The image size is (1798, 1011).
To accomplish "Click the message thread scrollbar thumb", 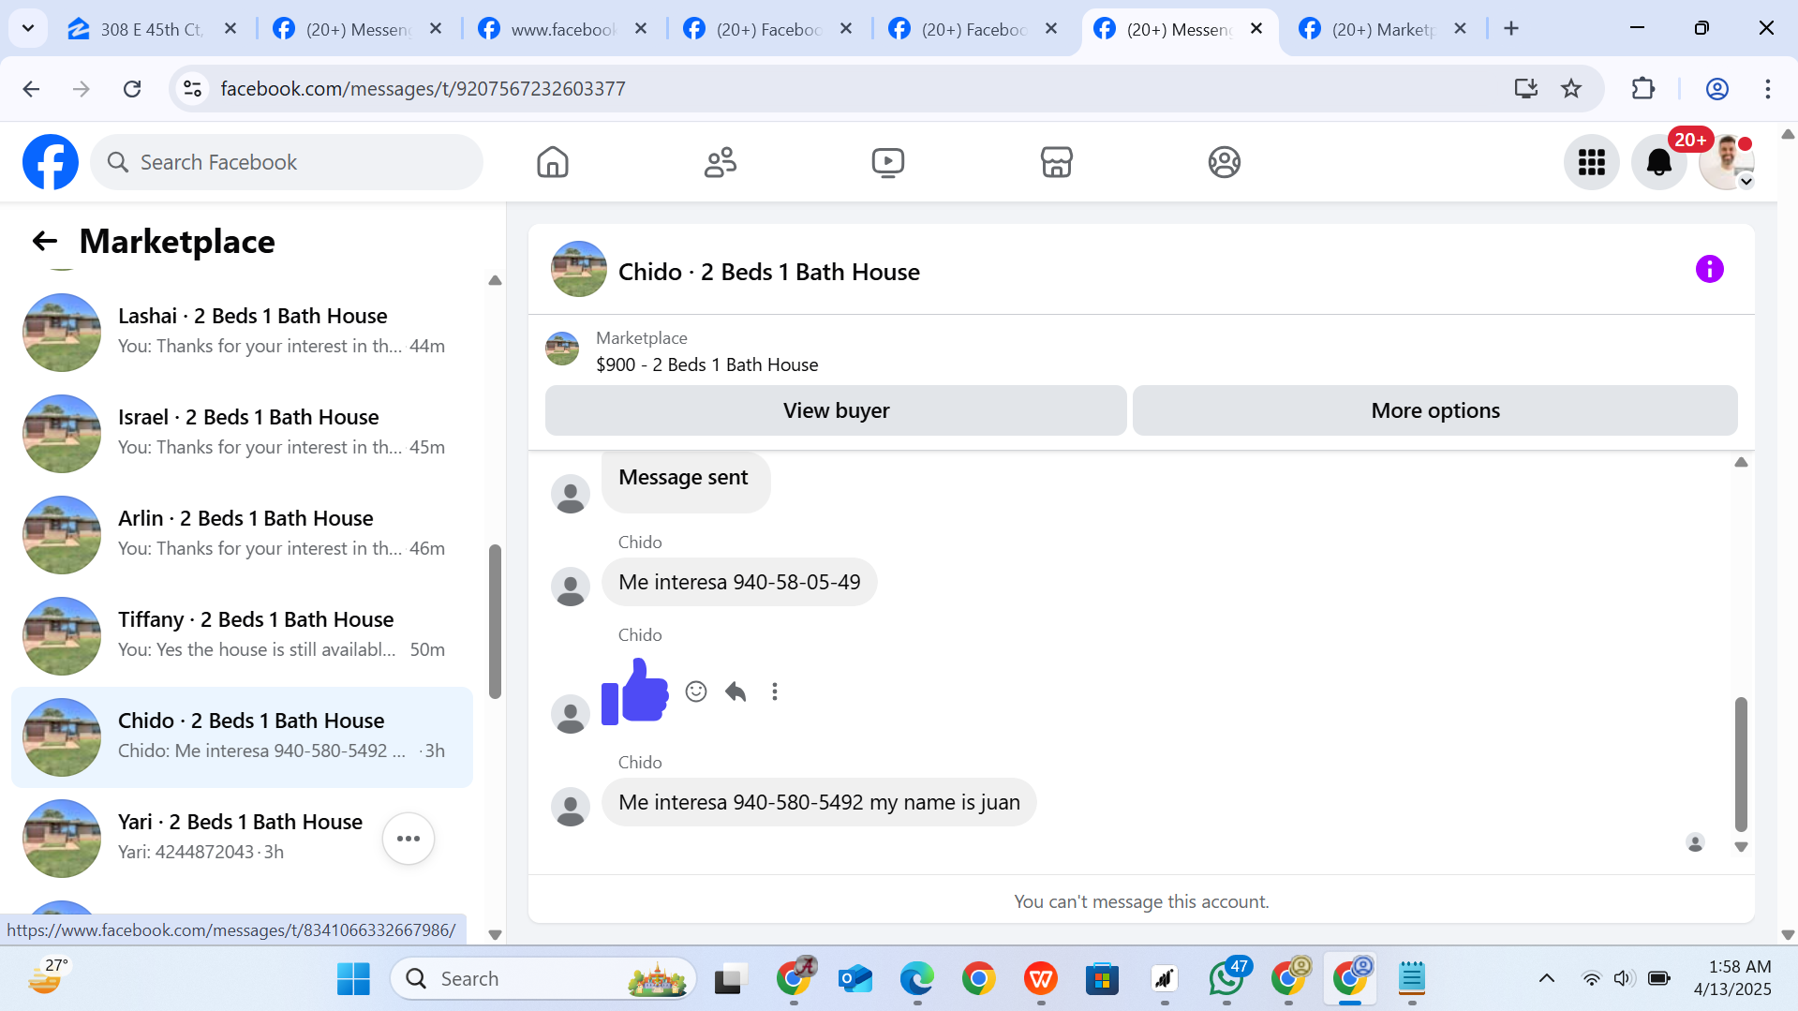I will (1741, 764).
